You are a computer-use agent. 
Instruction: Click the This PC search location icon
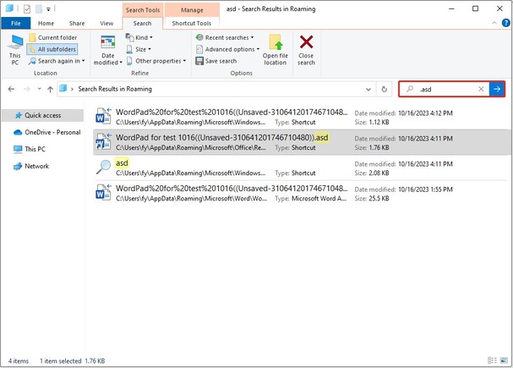click(x=15, y=42)
